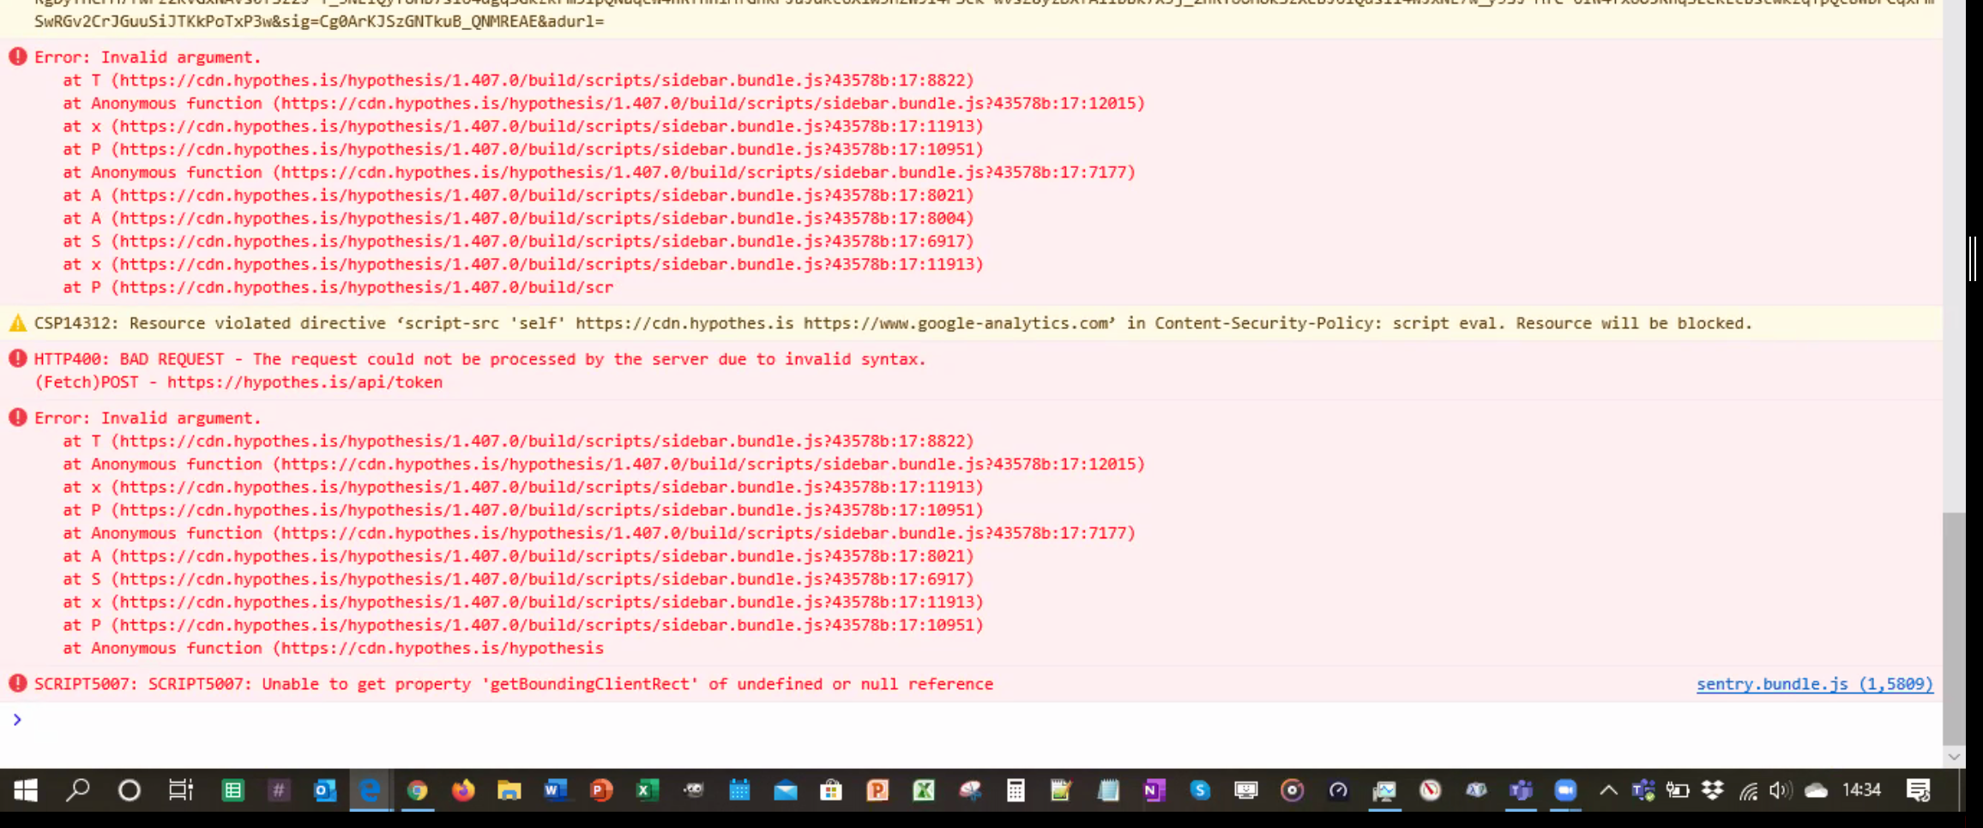This screenshot has width=1983, height=828.
Task: Open the OneDrive cloud tray icon
Action: pyautogui.click(x=1816, y=790)
